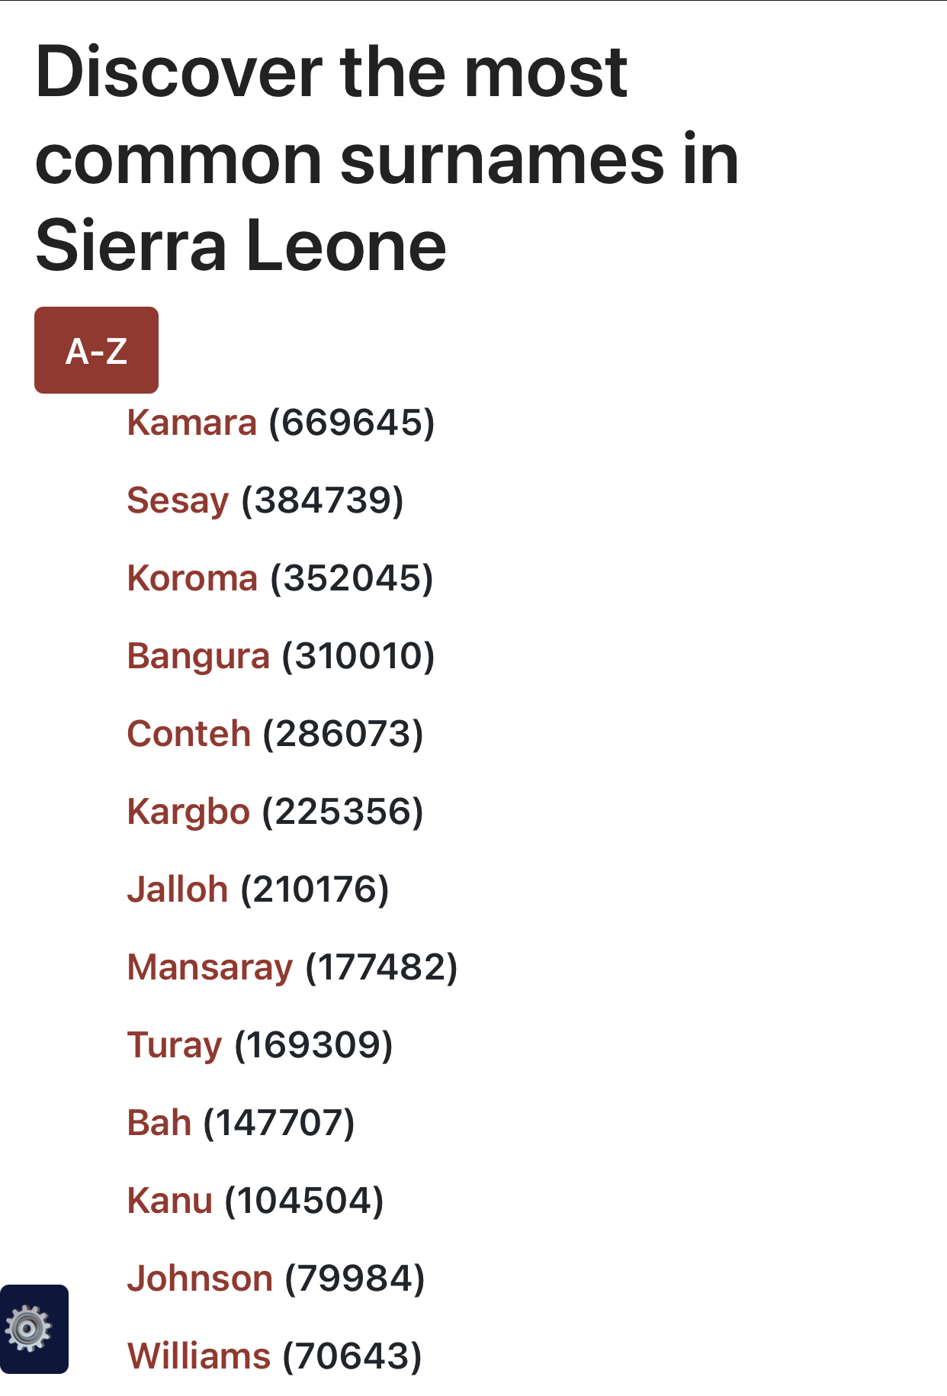Screen dimensions: 947x1396
Task: Go to the Williams surname page
Action: pos(199,1356)
